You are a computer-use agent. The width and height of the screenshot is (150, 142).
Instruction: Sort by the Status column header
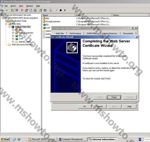click(x=130, y=15)
